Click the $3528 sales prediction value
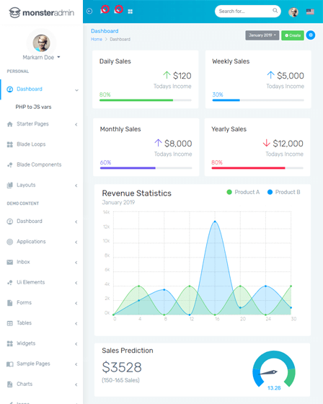323x404 pixels. tap(122, 367)
